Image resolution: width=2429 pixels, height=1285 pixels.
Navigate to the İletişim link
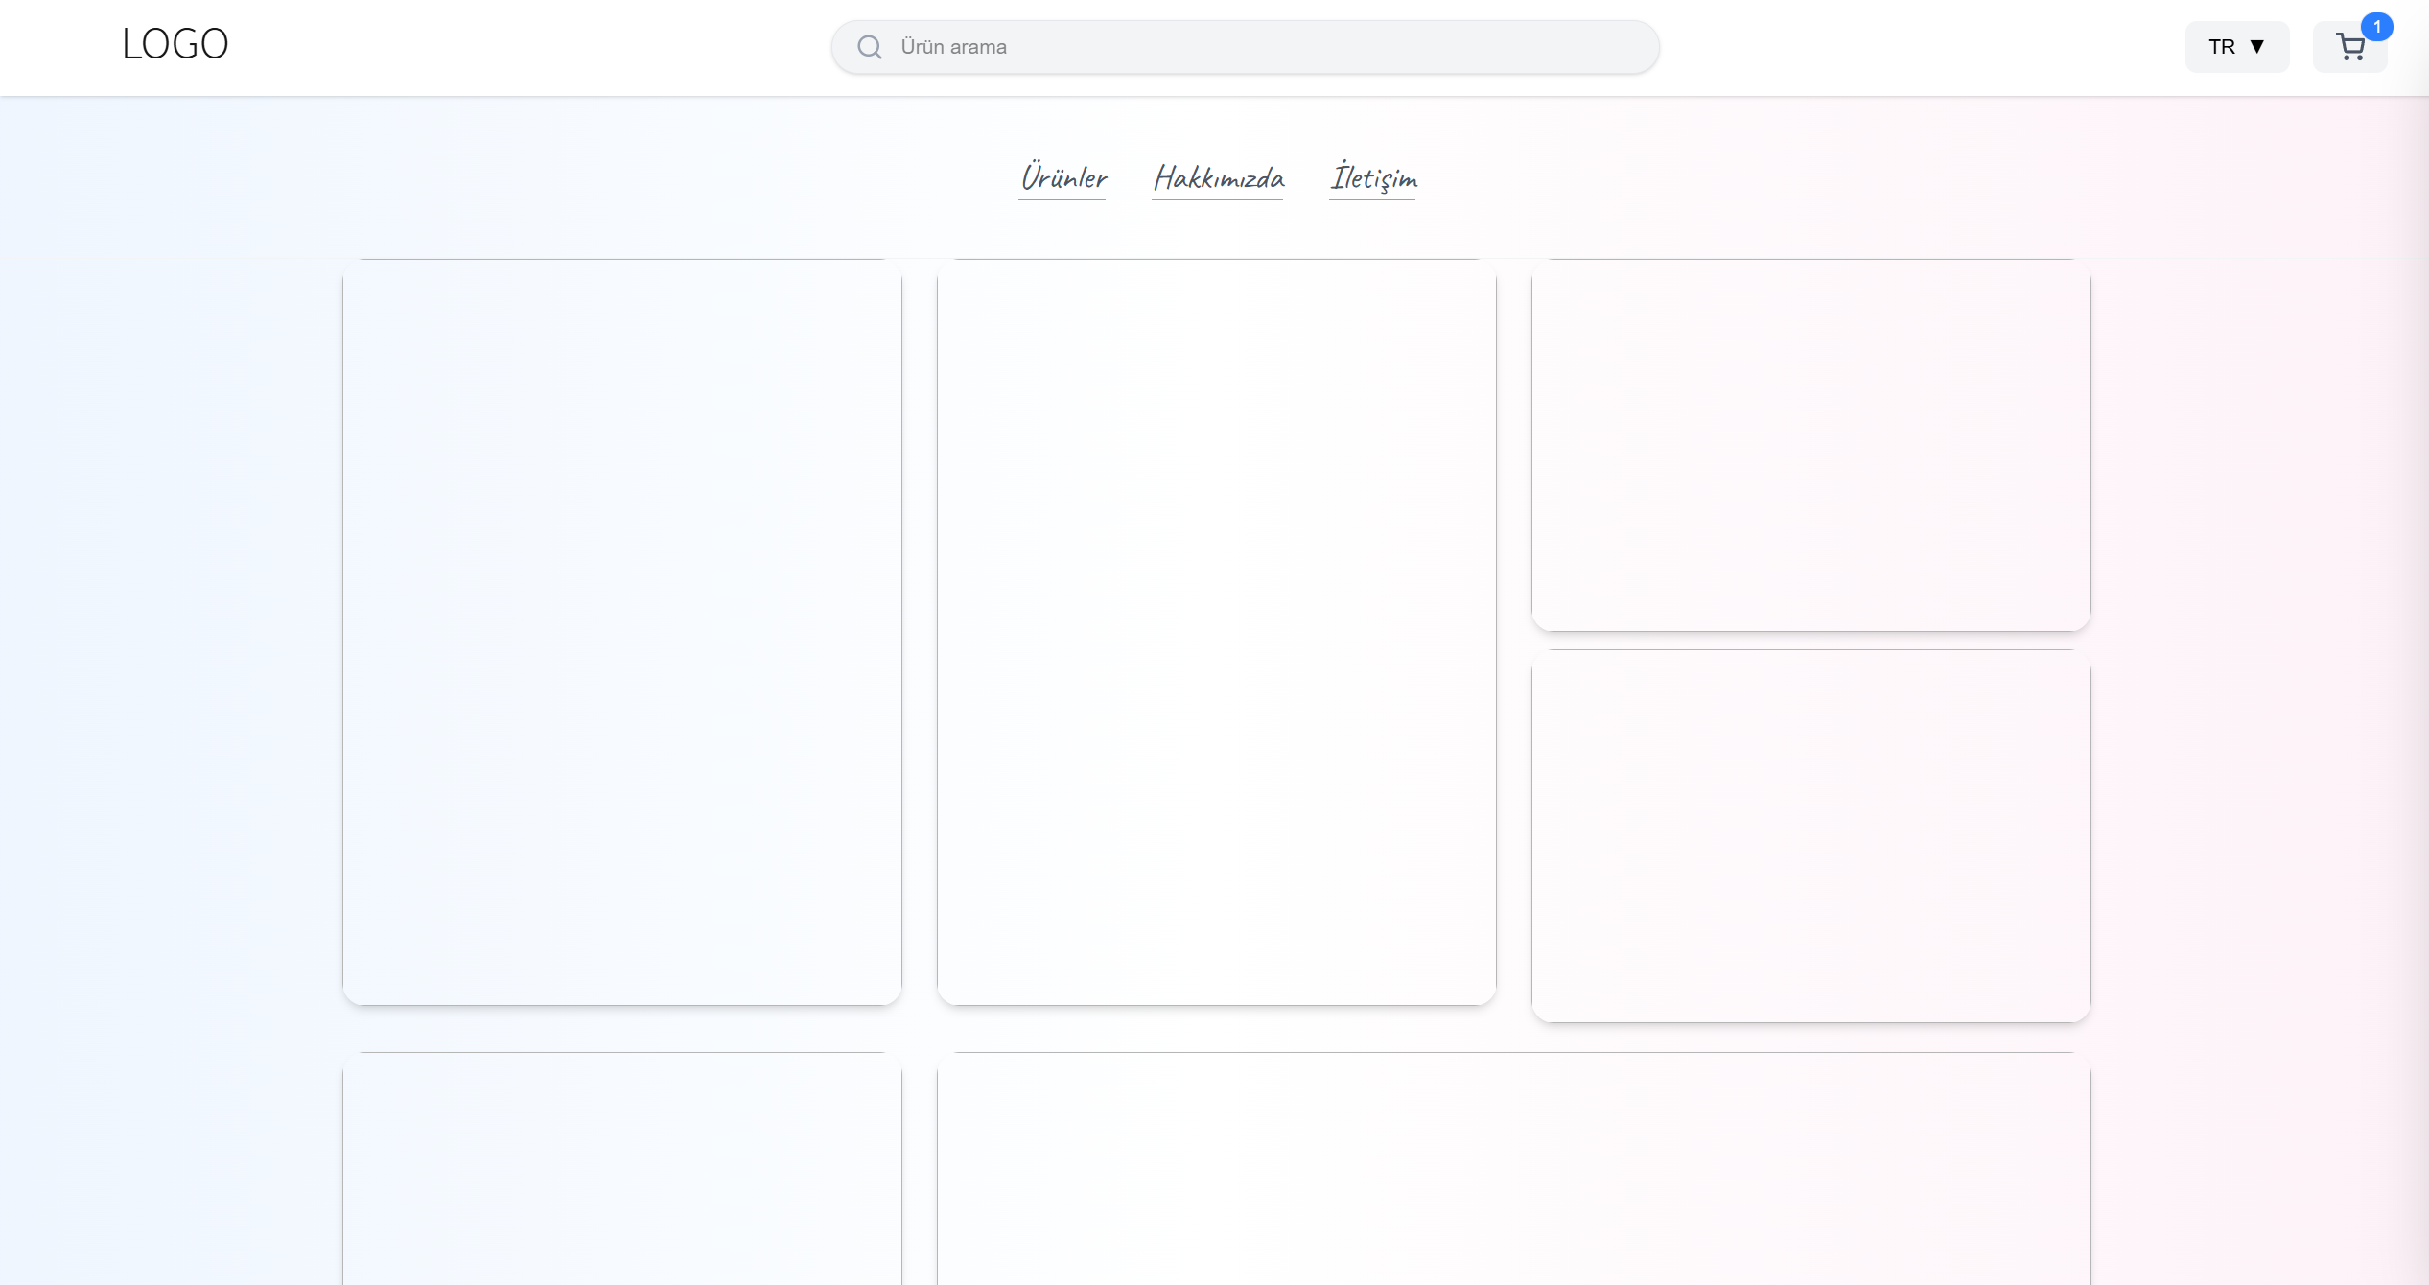1372,178
